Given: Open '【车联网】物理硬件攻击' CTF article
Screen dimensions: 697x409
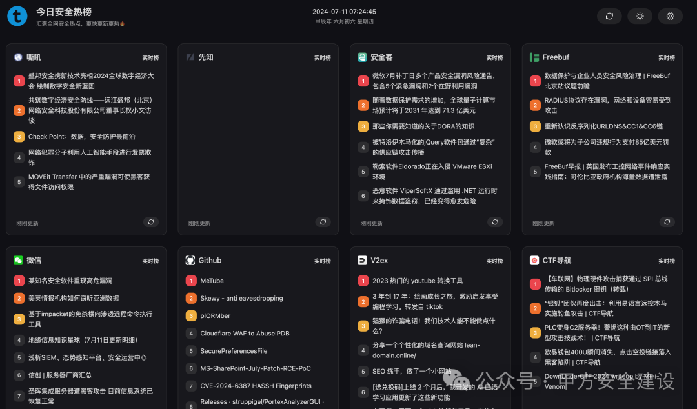Looking at the screenshot, I should [x=606, y=284].
